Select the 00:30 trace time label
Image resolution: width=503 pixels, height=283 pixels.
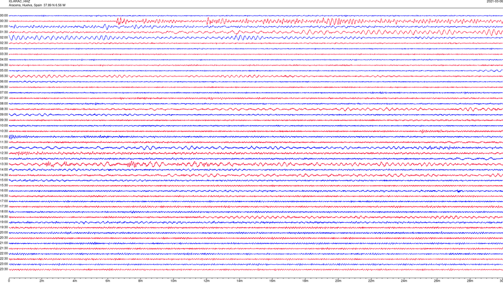(x=4, y=21)
